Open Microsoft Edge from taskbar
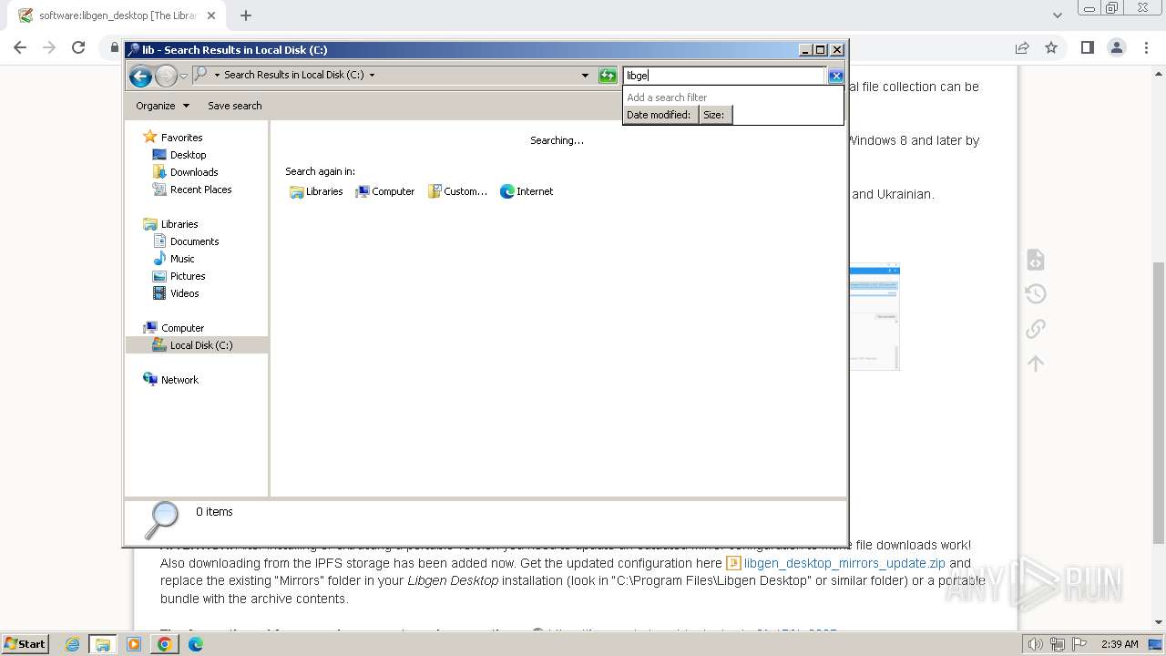The height and width of the screenshot is (656, 1166). (195, 644)
